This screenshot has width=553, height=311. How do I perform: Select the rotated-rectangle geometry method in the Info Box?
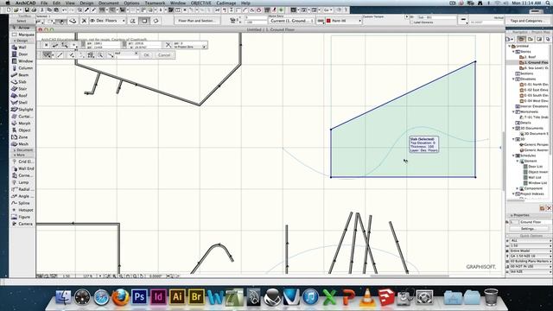156,21
